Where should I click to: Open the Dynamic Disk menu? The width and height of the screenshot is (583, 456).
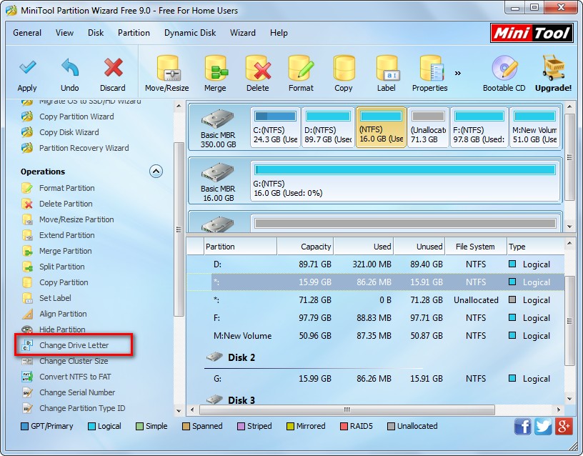190,33
